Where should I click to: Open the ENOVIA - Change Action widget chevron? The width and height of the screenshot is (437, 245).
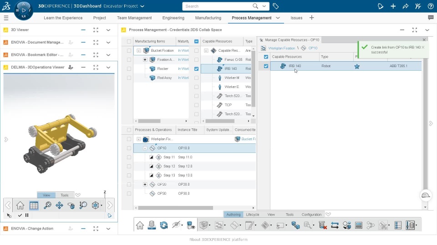tap(108, 229)
